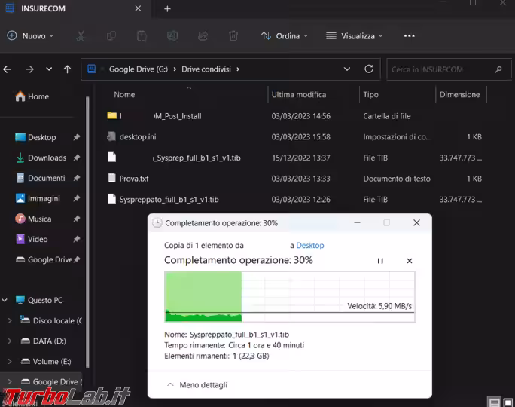Select the M_Post_Install folder icon
Screen dimensions: 515x407
112,115
